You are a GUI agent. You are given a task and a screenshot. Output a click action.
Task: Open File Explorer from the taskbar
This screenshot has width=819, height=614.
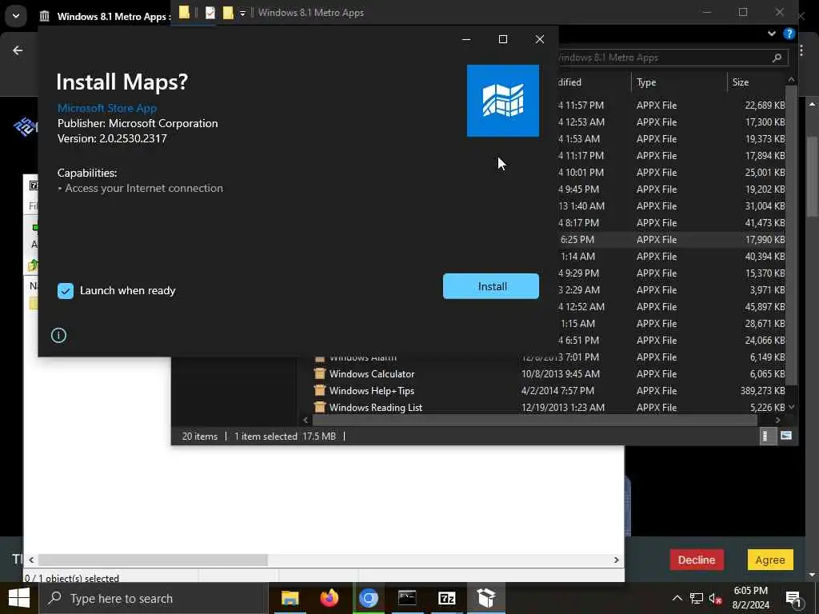[x=290, y=598]
